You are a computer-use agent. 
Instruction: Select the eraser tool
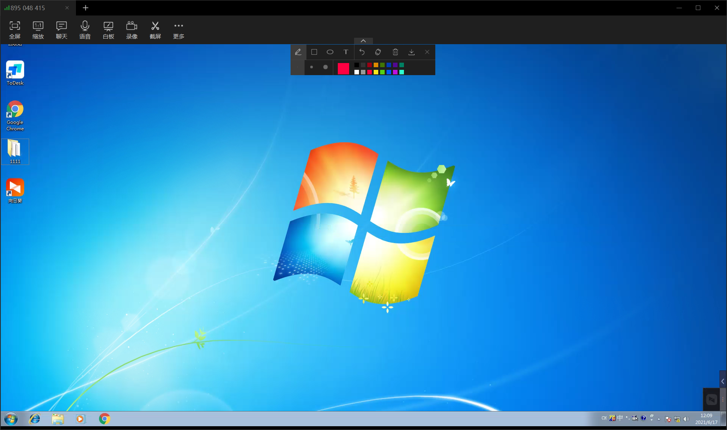[378, 52]
